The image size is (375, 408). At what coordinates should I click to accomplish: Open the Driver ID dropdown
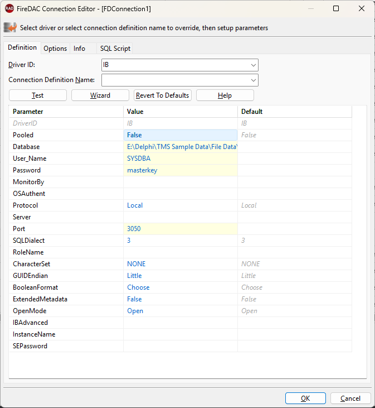pos(254,65)
